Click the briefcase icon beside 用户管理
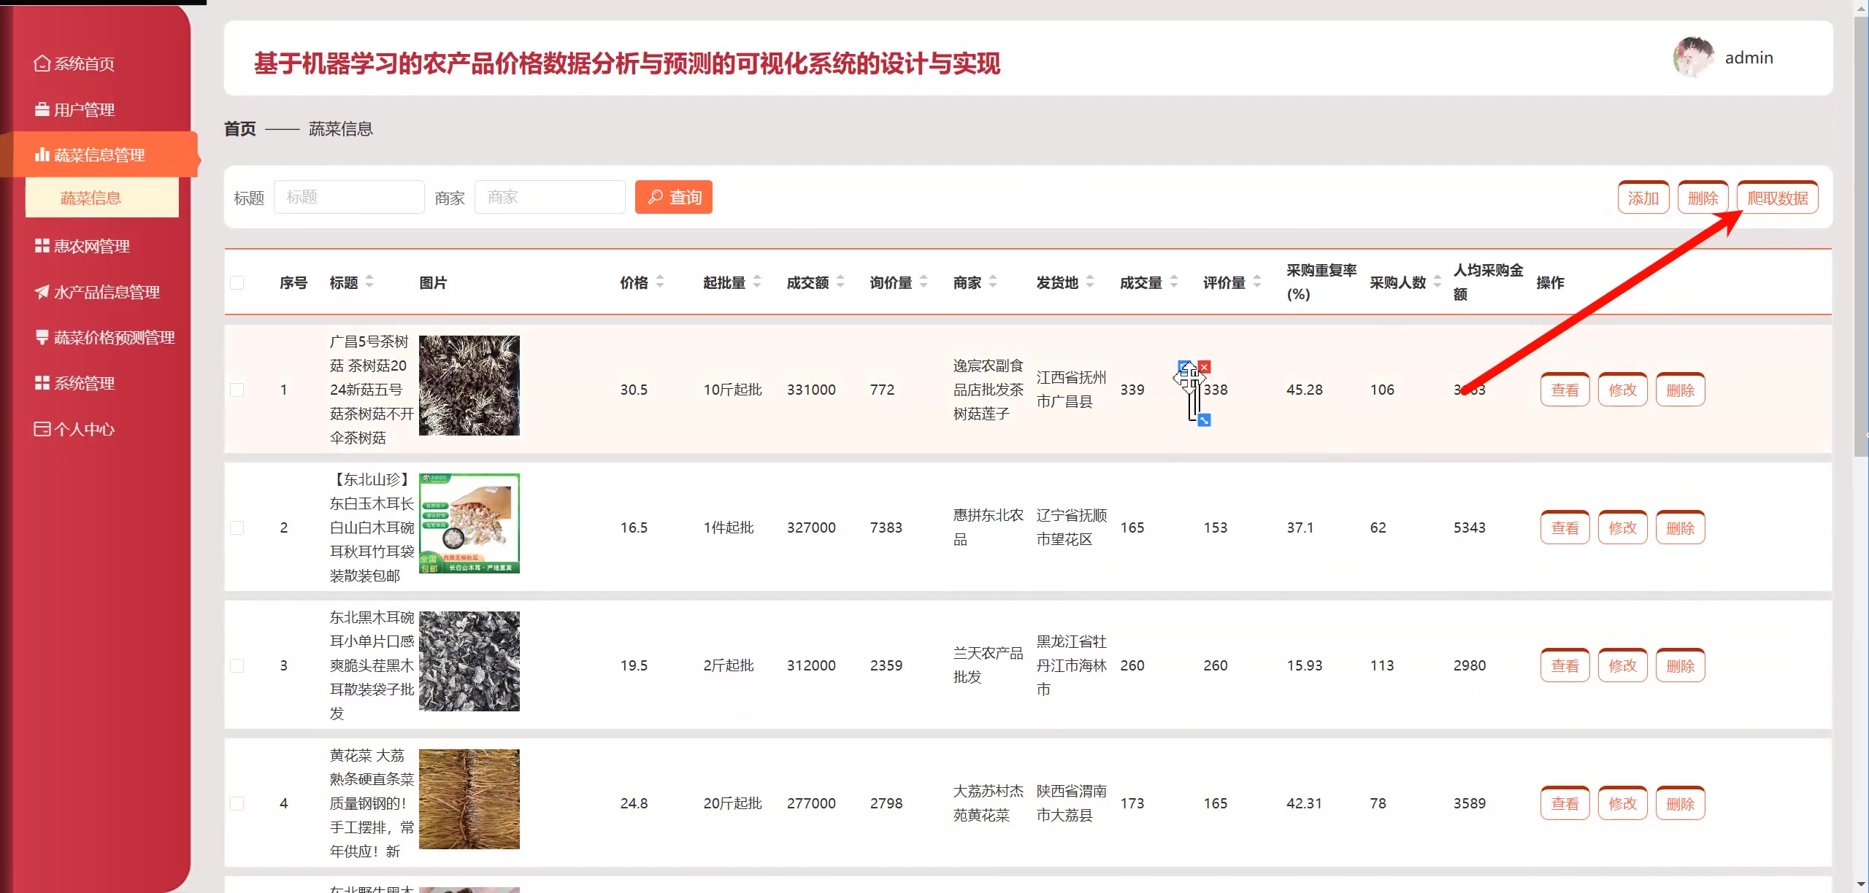 (42, 110)
